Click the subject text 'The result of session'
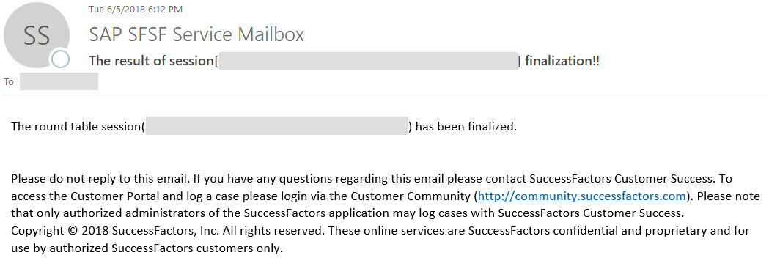769x269 pixels. [x=151, y=62]
